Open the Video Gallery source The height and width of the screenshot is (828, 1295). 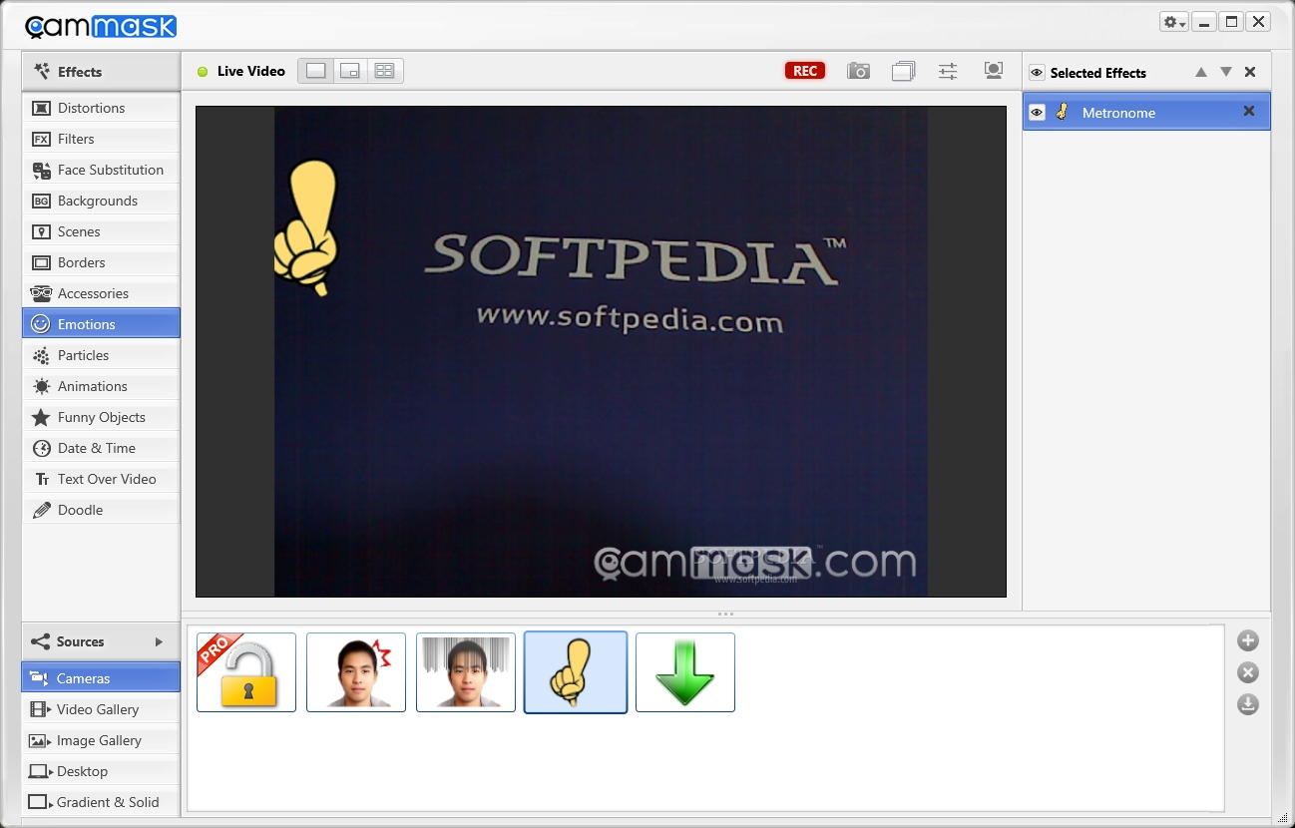tap(101, 709)
